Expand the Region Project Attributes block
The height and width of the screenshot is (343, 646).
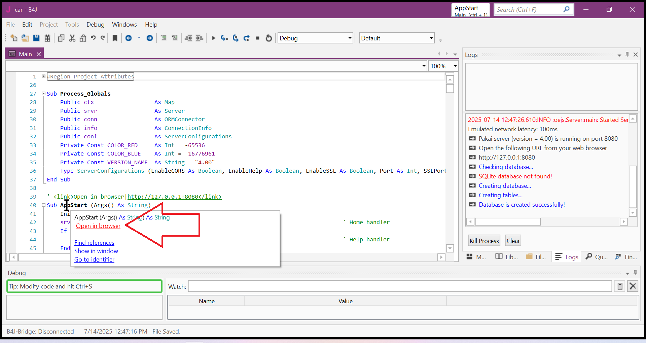(x=43, y=76)
